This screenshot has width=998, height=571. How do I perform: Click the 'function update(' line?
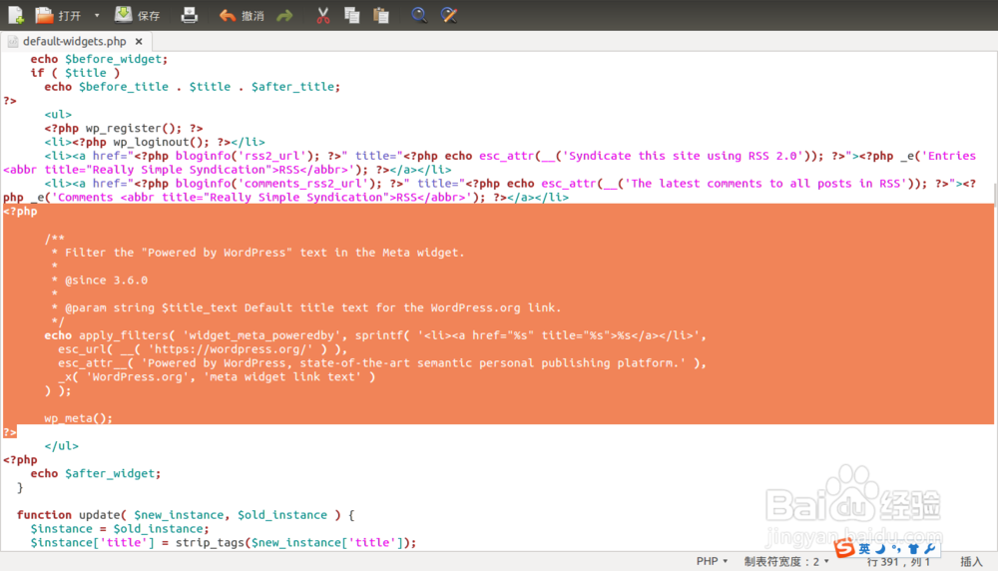pos(186,515)
